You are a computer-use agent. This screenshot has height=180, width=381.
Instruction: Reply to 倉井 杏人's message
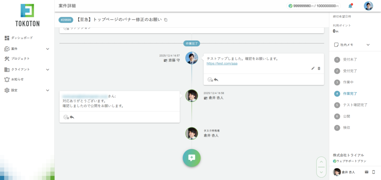pos(72,117)
